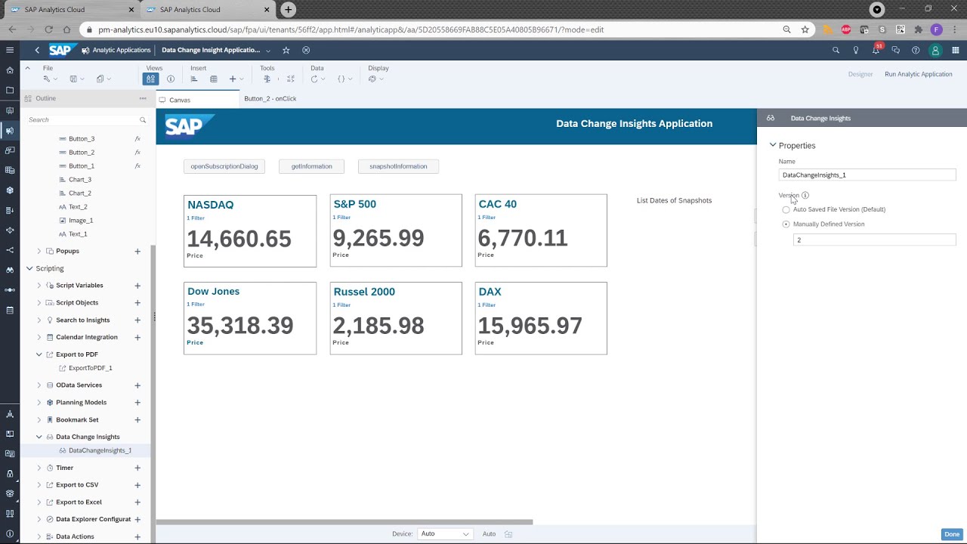
Task: Open notifications bell with 51 badge
Action: tap(876, 49)
